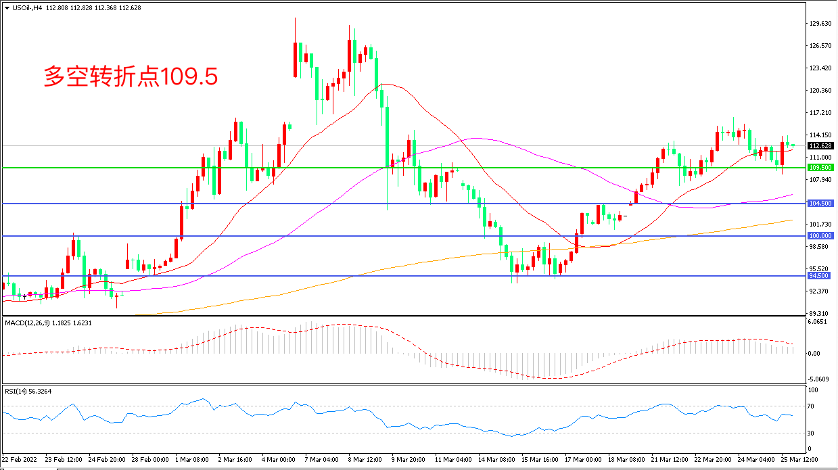Click the blue 94.500 price level tag
This screenshot has height=470, width=838.
820,276
